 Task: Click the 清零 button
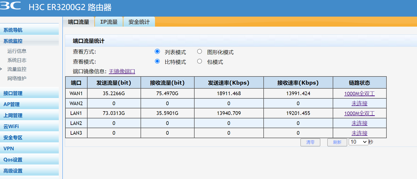(310, 142)
